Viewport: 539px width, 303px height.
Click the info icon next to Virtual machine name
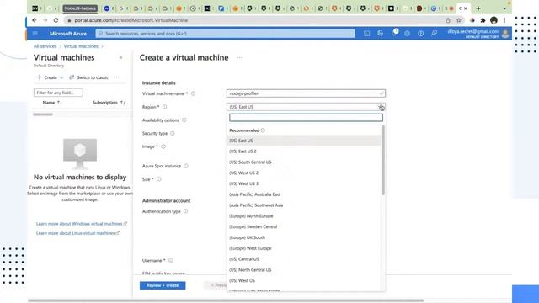pos(193,93)
